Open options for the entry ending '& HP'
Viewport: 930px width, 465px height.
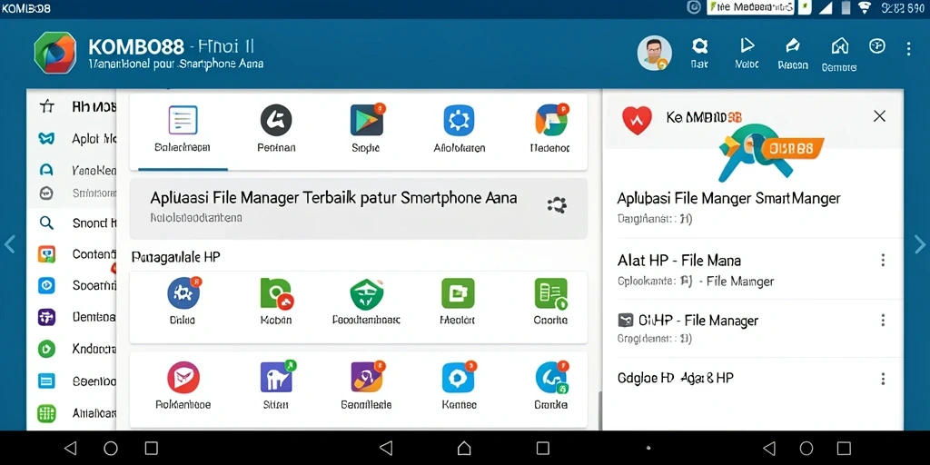pos(883,379)
